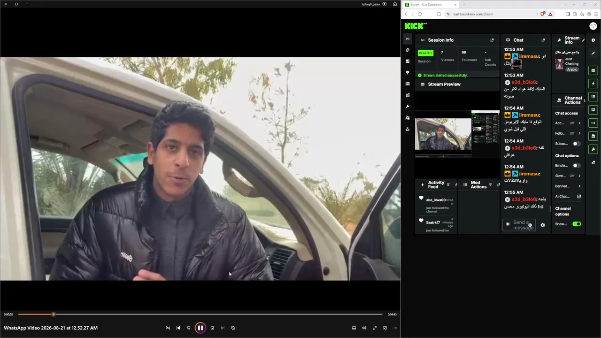601x338 pixels.
Task: Toggle the Activity Feed lightning widget
Action: (593, 84)
